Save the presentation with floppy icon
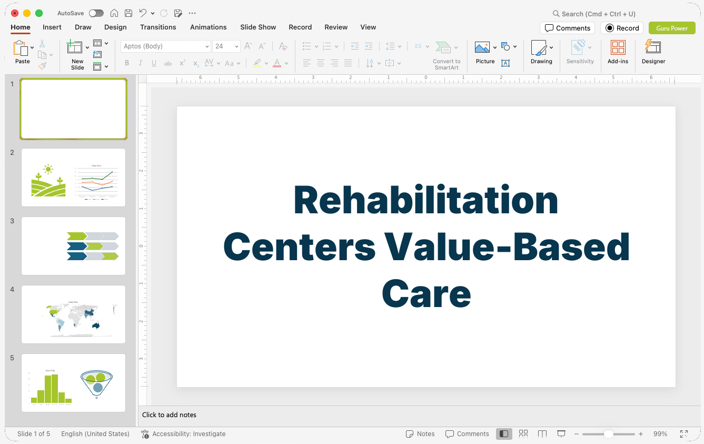Viewport: 704px width, 444px height. click(x=128, y=13)
